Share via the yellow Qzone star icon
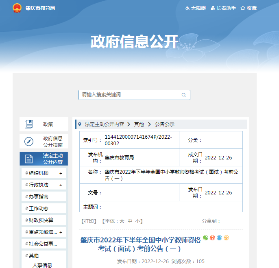Screen dimensions: 279x268 pyautogui.click(x=226, y=238)
